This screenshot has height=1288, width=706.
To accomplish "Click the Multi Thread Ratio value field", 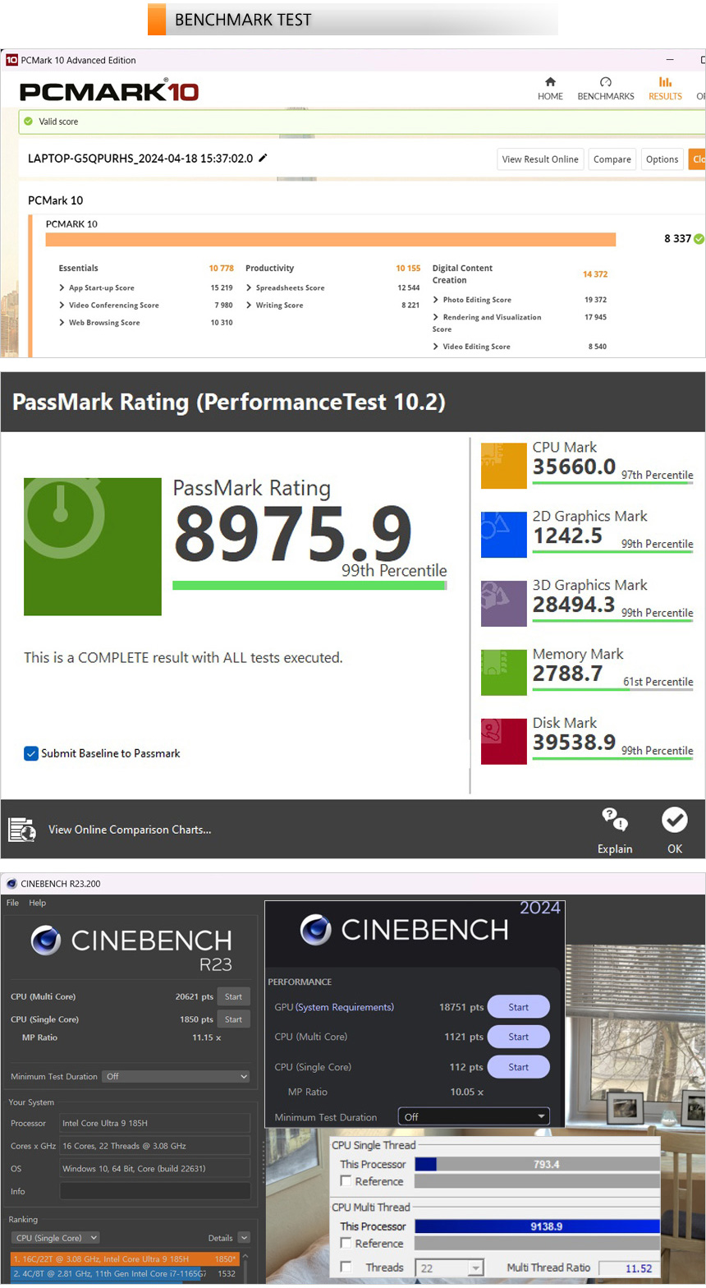I will pyautogui.click(x=630, y=1268).
